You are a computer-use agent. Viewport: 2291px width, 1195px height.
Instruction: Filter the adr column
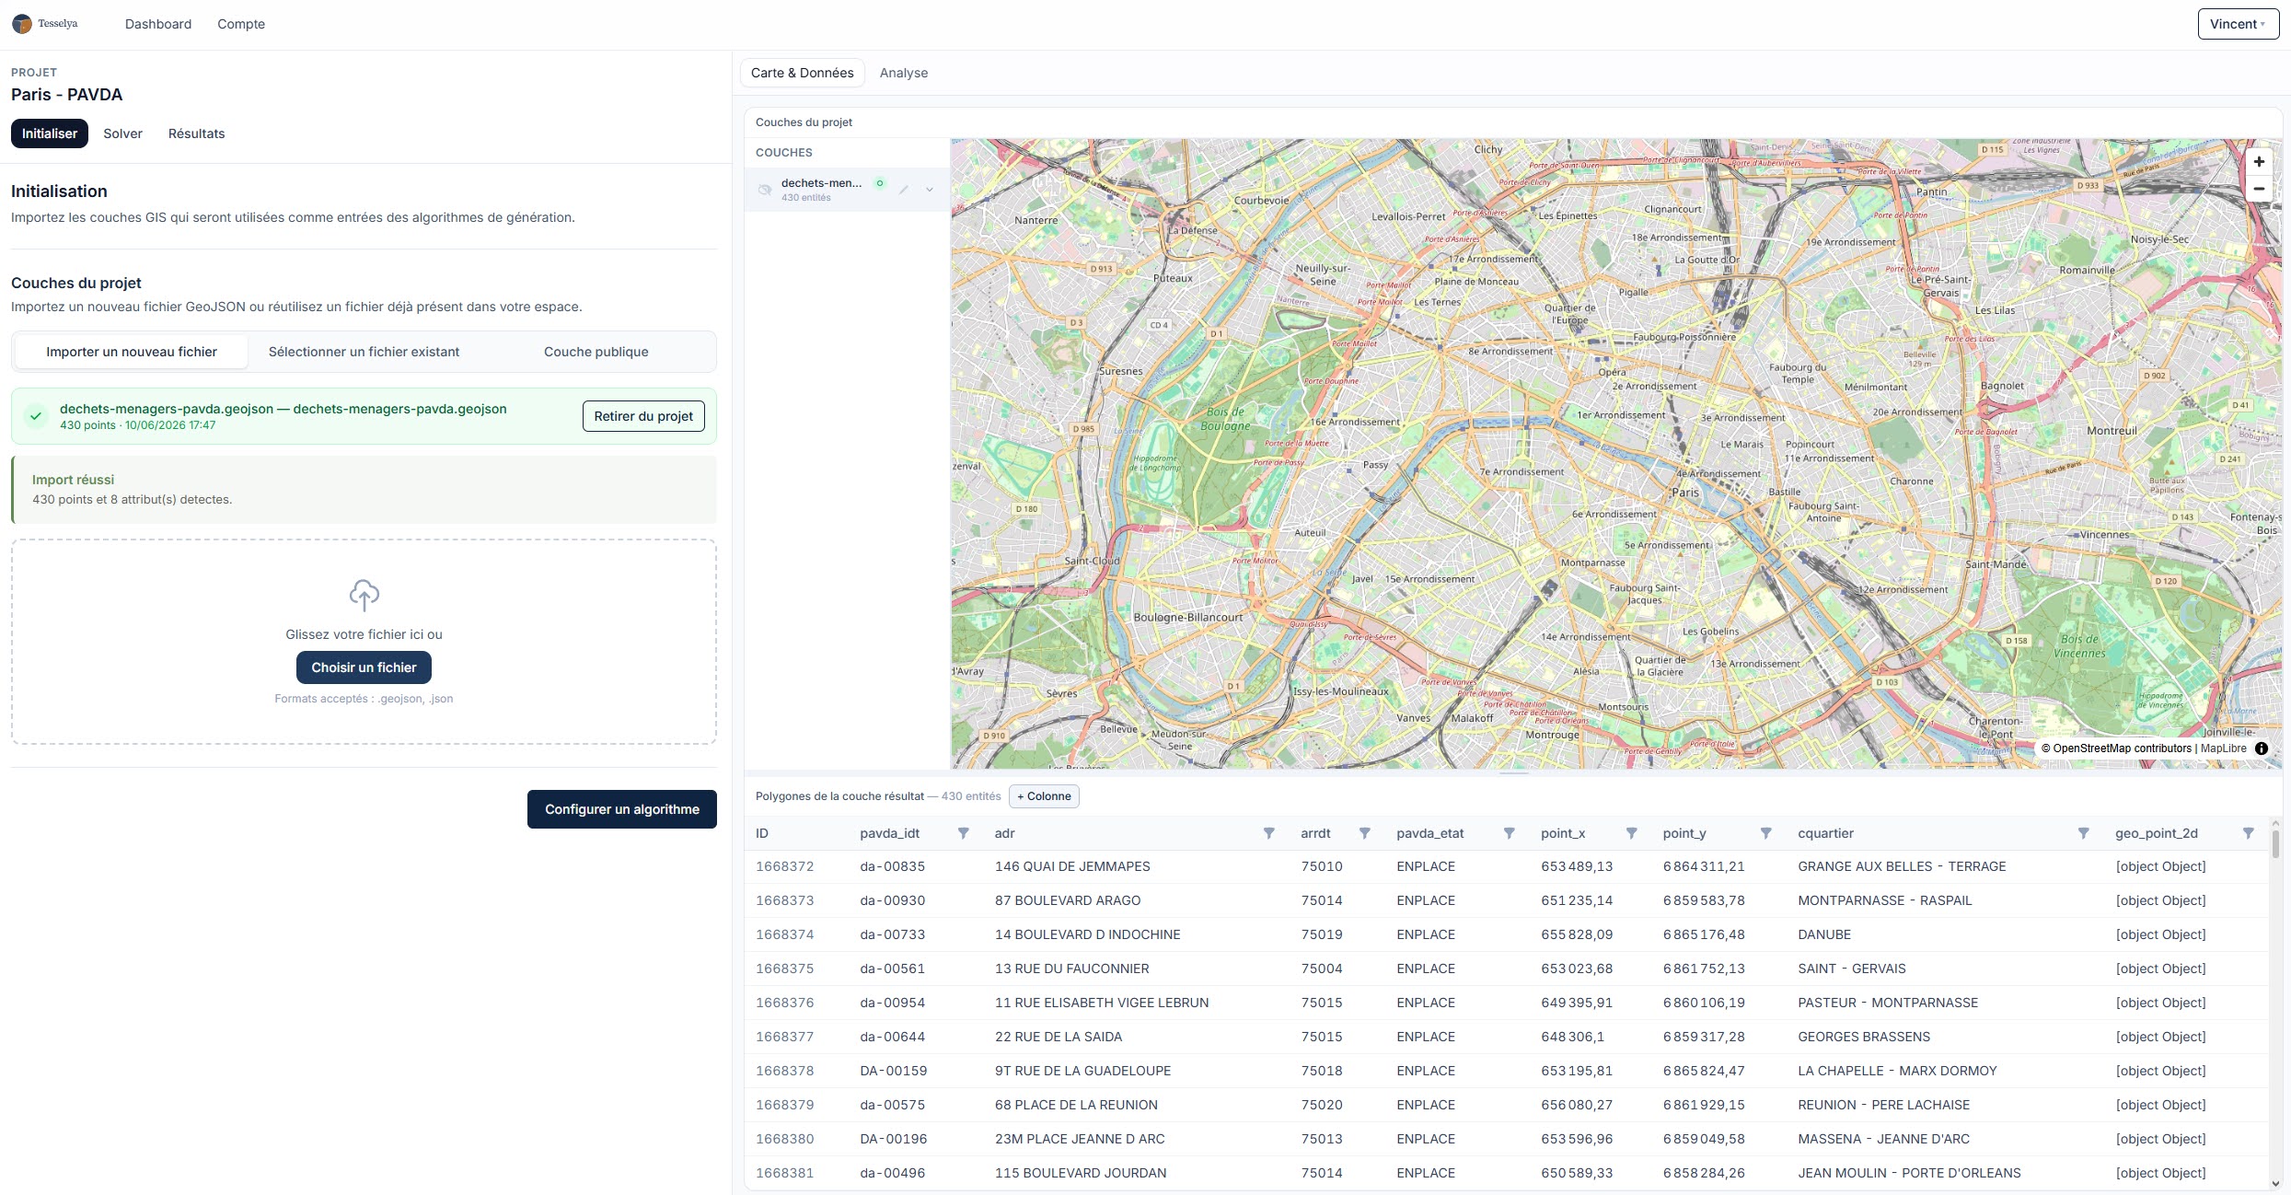(1268, 833)
